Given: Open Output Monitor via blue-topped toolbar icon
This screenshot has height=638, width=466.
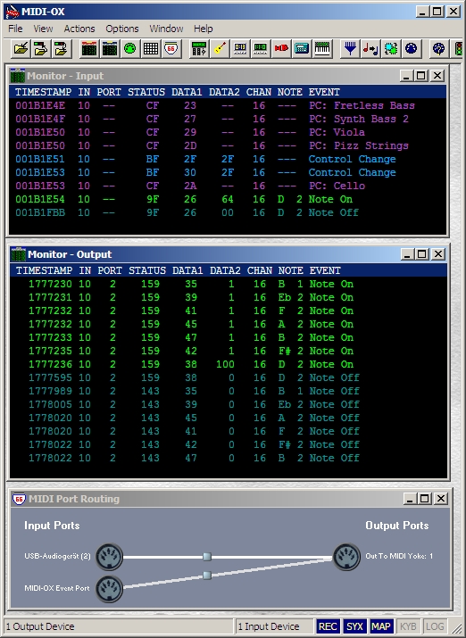Looking at the screenshot, I should click(x=110, y=49).
